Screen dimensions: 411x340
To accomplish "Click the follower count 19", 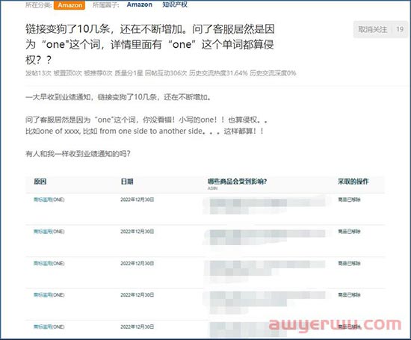I will [x=400, y=29].
